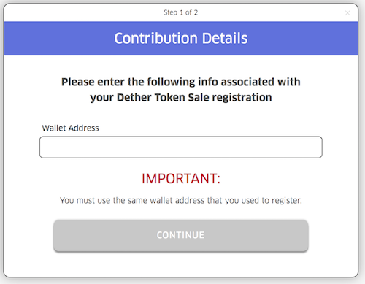The image size is (365, 284).
Task: Click the same-wallet-address reminder note
Action: [181, 200]
